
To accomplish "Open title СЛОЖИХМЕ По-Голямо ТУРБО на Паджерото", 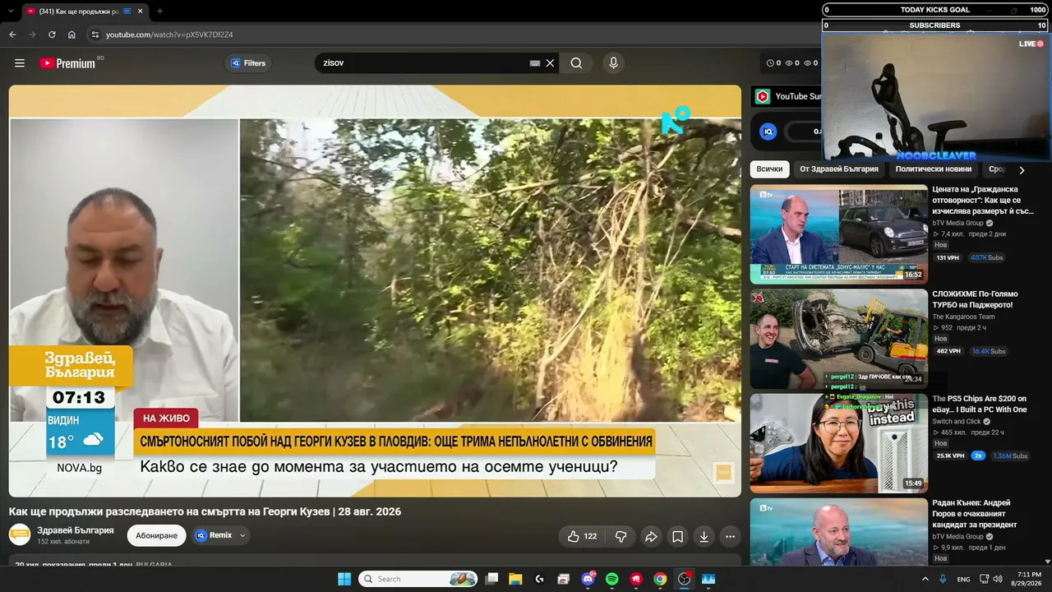I will pos(976,299).
